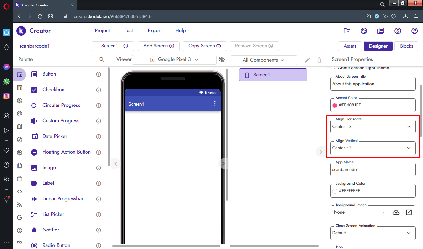423x249 pixels.
Task: Select Screen1 in component tree
Action: (x=273, y=75)
